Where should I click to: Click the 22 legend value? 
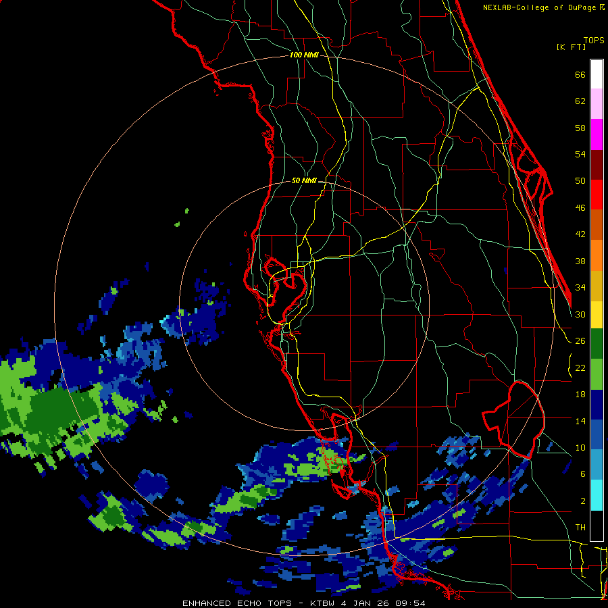coord(580,368)
